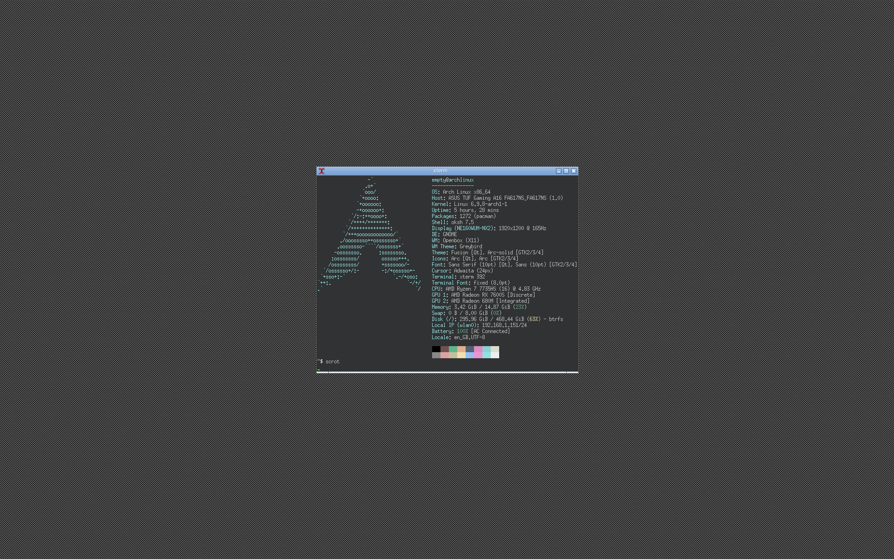
Task: Click the green color block
Action: [x=453, y=349]
